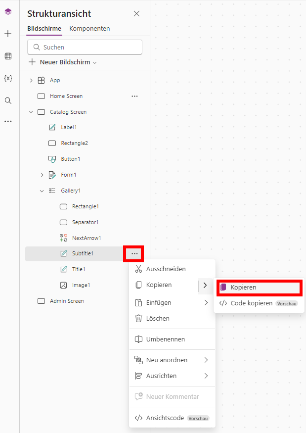Click the scissors icon beside Ausschneiden
Viewport: 306px width, 433px height.
tap(138, 269)
